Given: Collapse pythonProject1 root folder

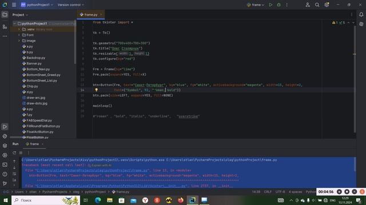Looking at the screenshot, I should pos(15,23).
